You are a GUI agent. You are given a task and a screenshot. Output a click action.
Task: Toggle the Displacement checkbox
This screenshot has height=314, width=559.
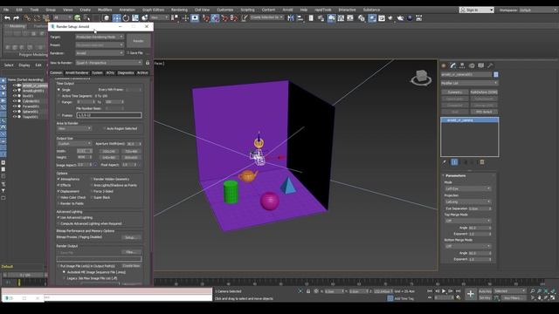click(59, 191)
